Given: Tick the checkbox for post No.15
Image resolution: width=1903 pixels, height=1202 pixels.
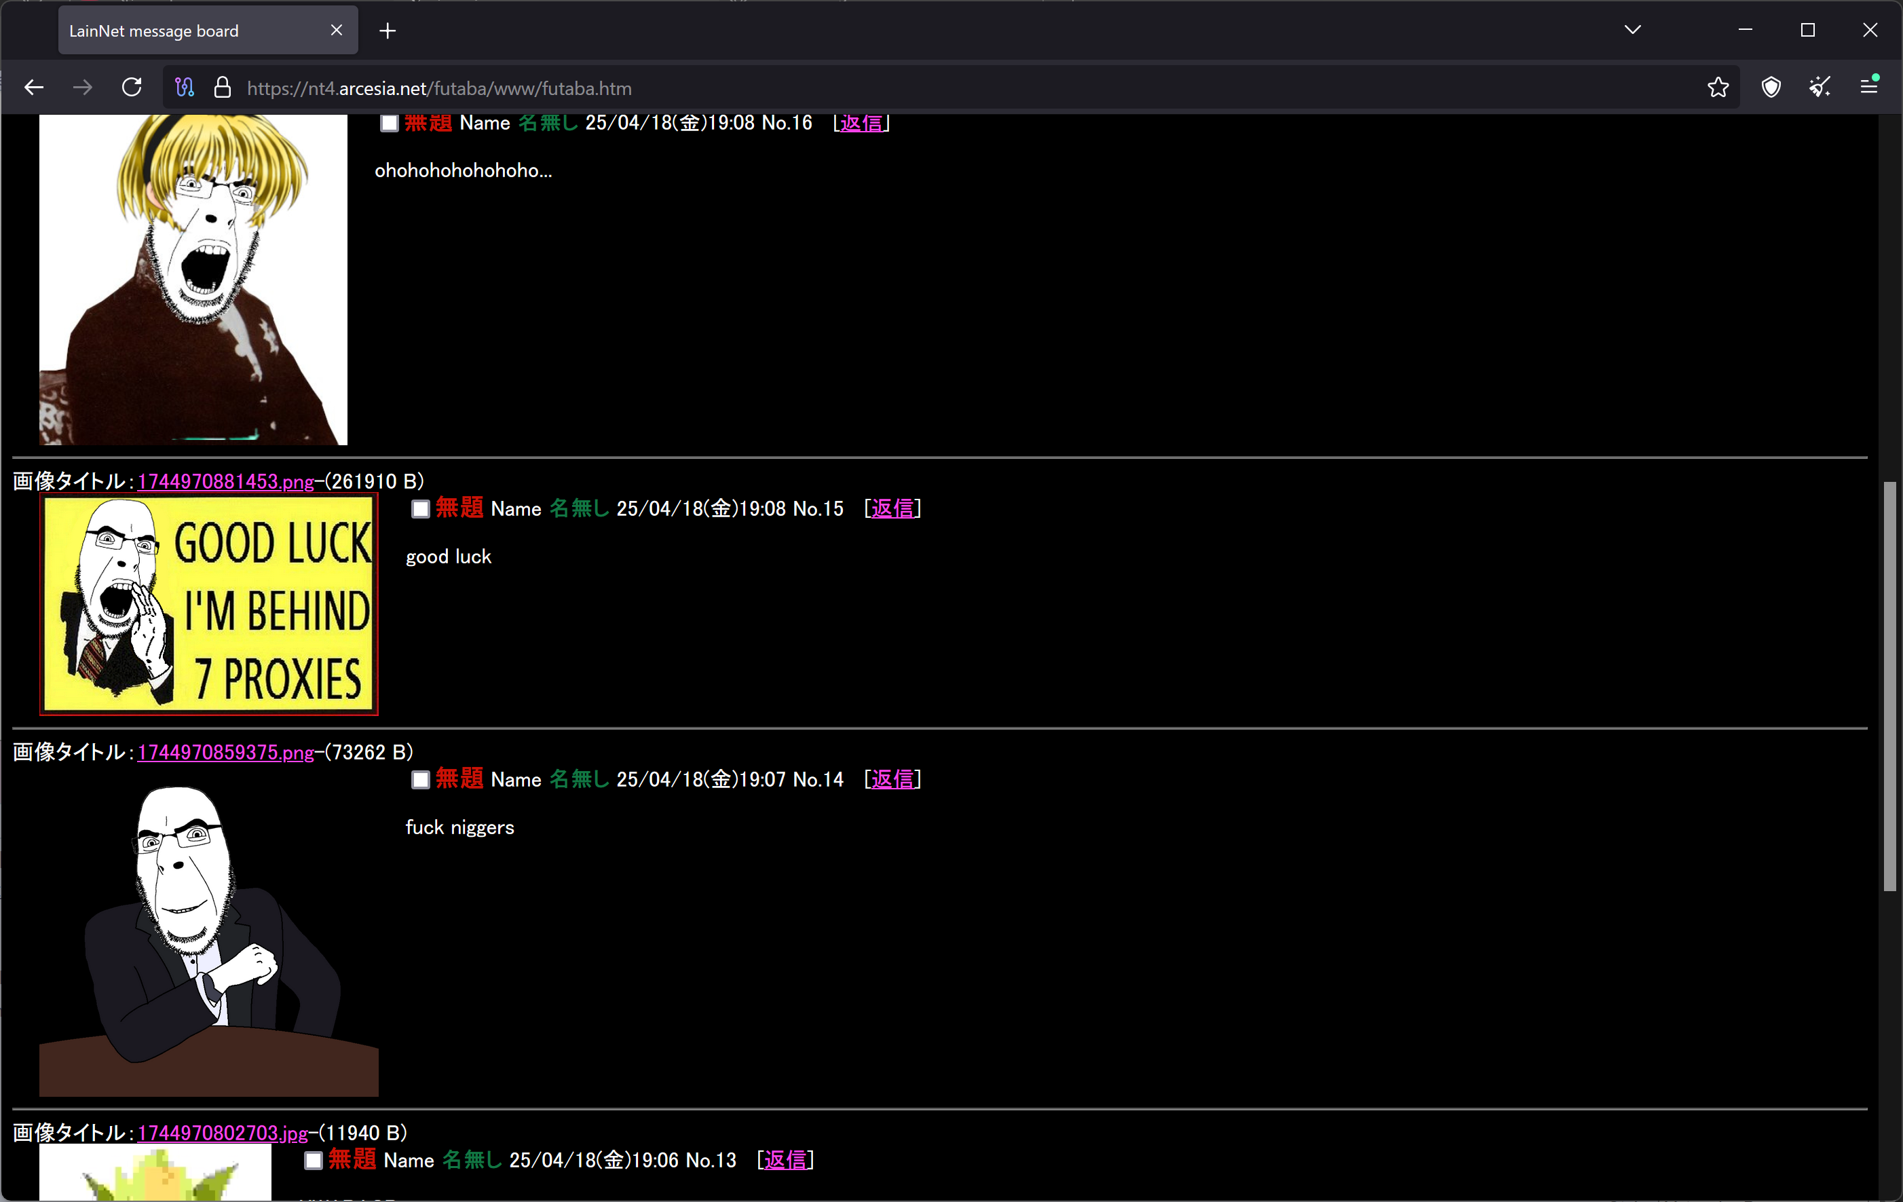Looking at the screenshot, I should pyautogui.click(x=420, y=510).
